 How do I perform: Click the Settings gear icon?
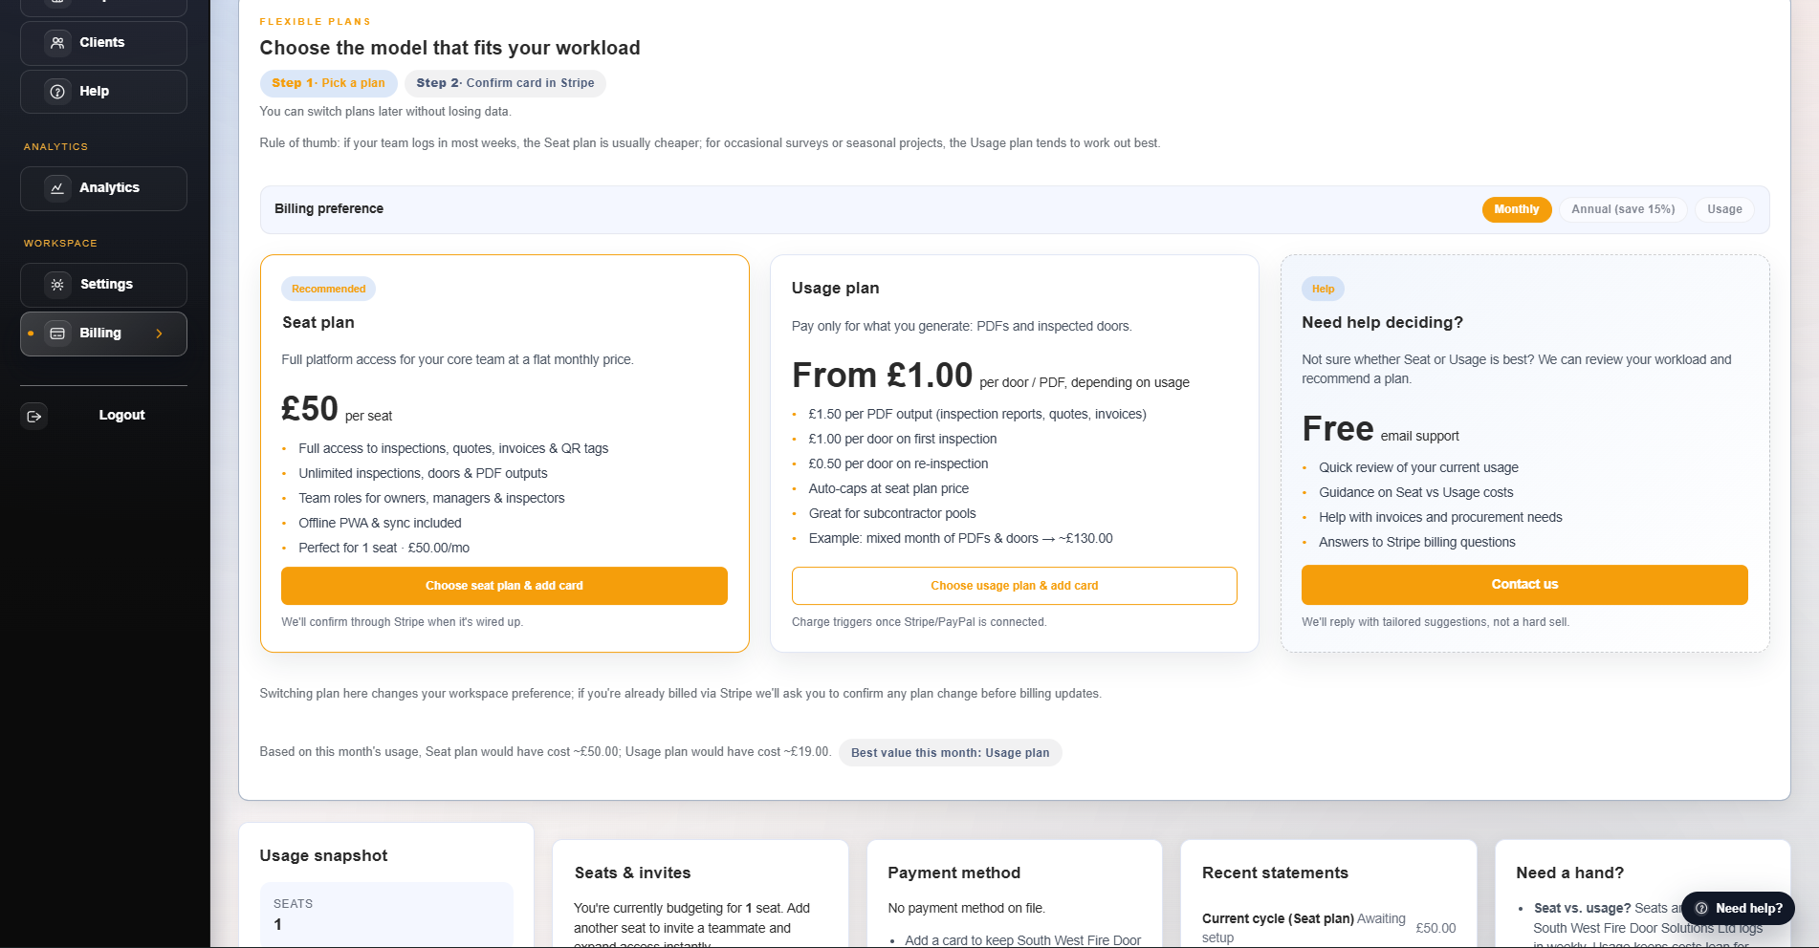[x=57, y=285]
